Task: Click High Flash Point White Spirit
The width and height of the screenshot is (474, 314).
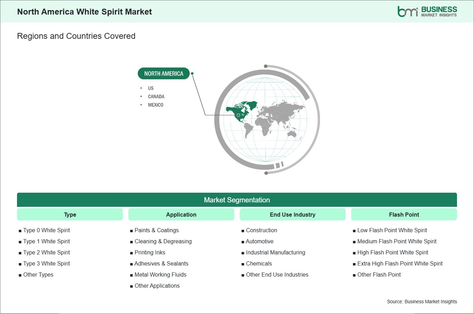Action: click(x=393, y=252)
